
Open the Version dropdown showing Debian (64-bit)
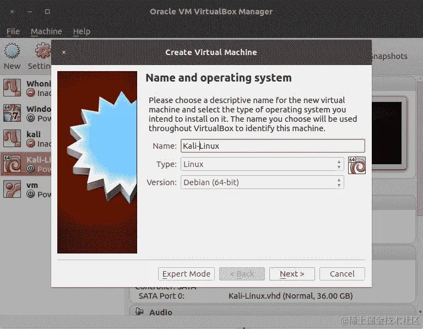pos(262,182)
